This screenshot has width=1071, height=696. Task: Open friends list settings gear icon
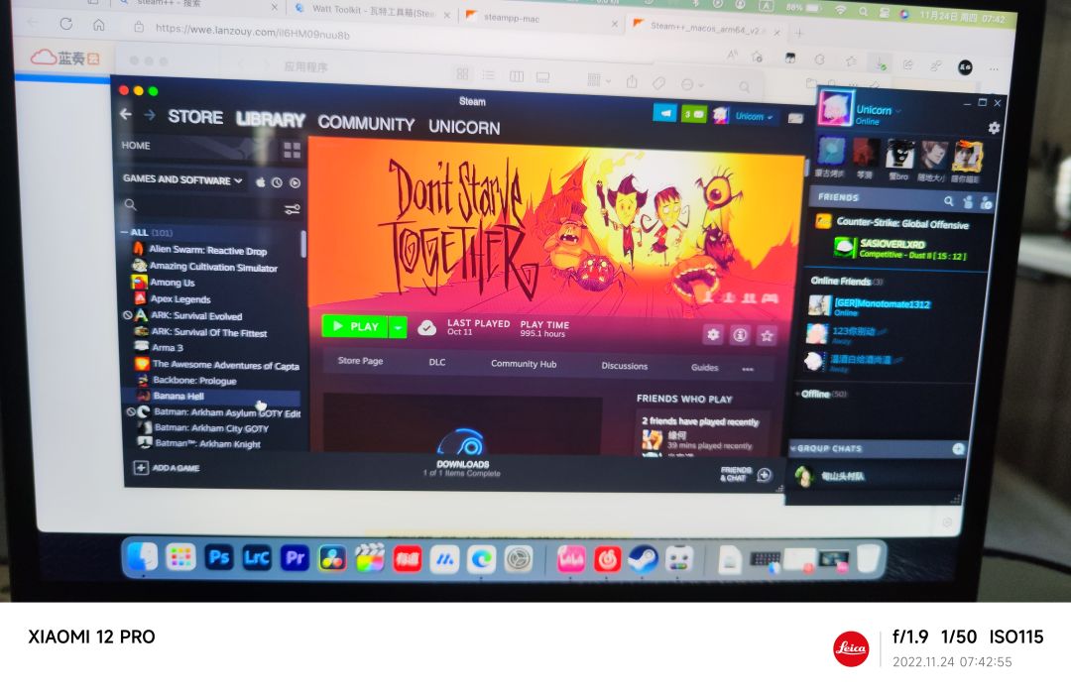click(994, 128)
